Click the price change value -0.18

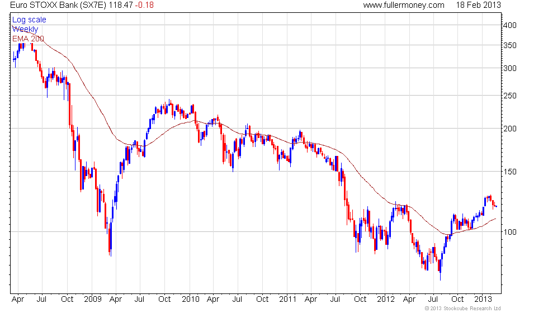click(x=144, y=5)
